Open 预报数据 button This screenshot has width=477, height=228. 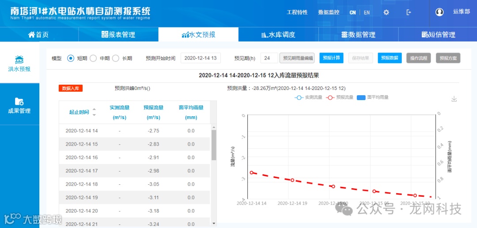point(390,58)
